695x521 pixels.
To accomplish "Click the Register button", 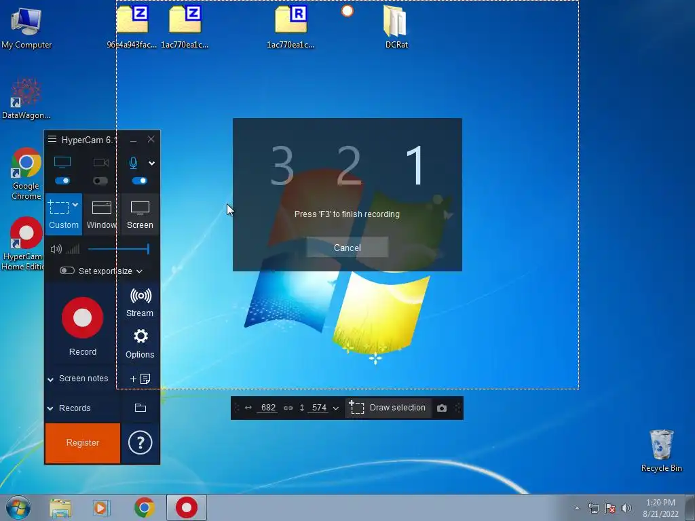I will [82, 442].
